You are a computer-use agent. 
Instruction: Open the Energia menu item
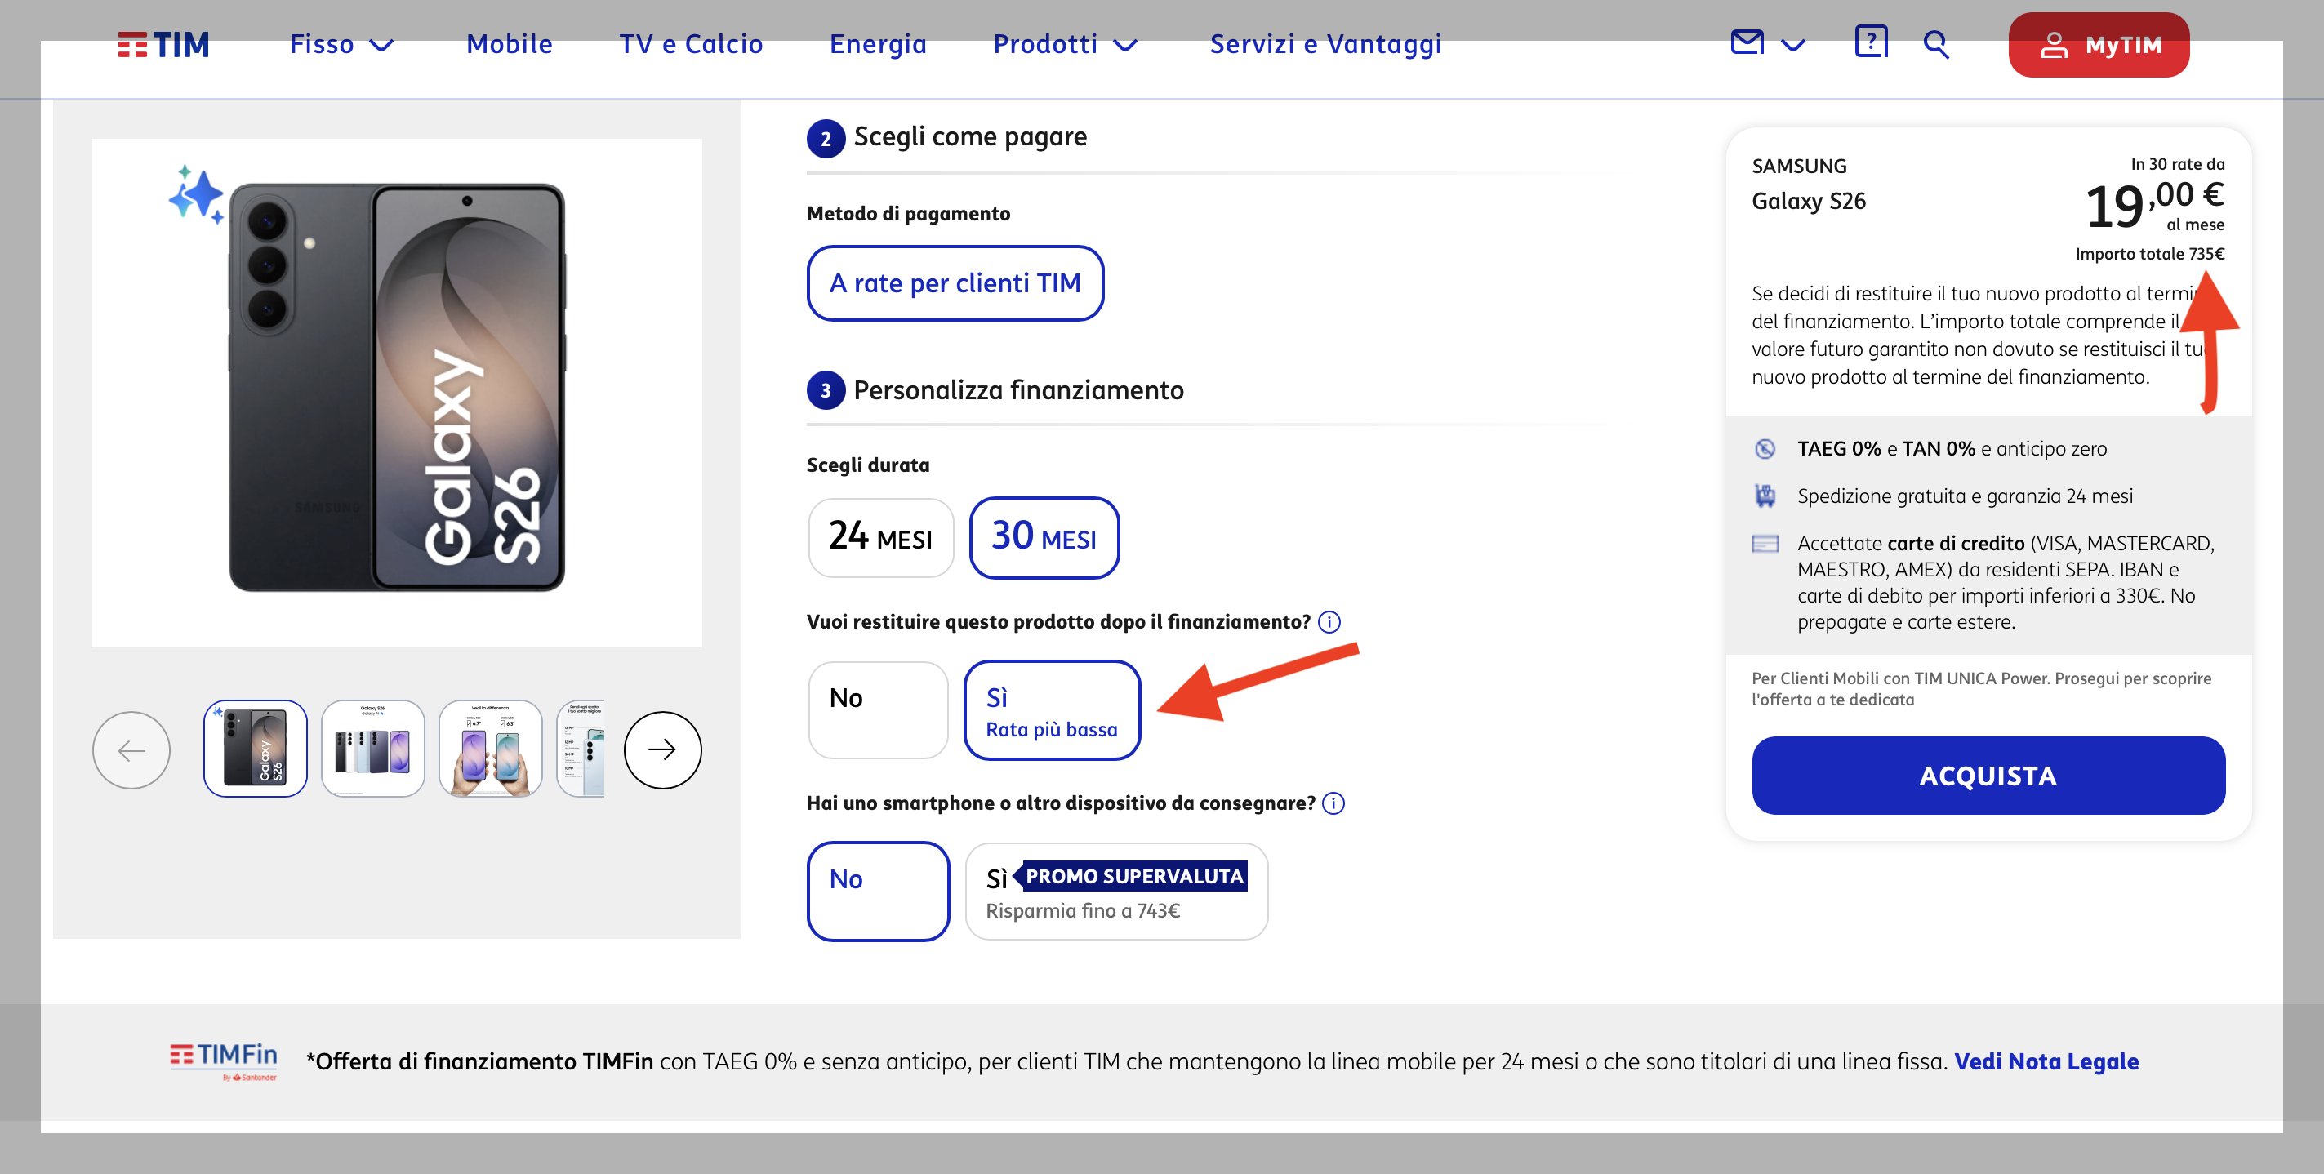coord(877,44)
